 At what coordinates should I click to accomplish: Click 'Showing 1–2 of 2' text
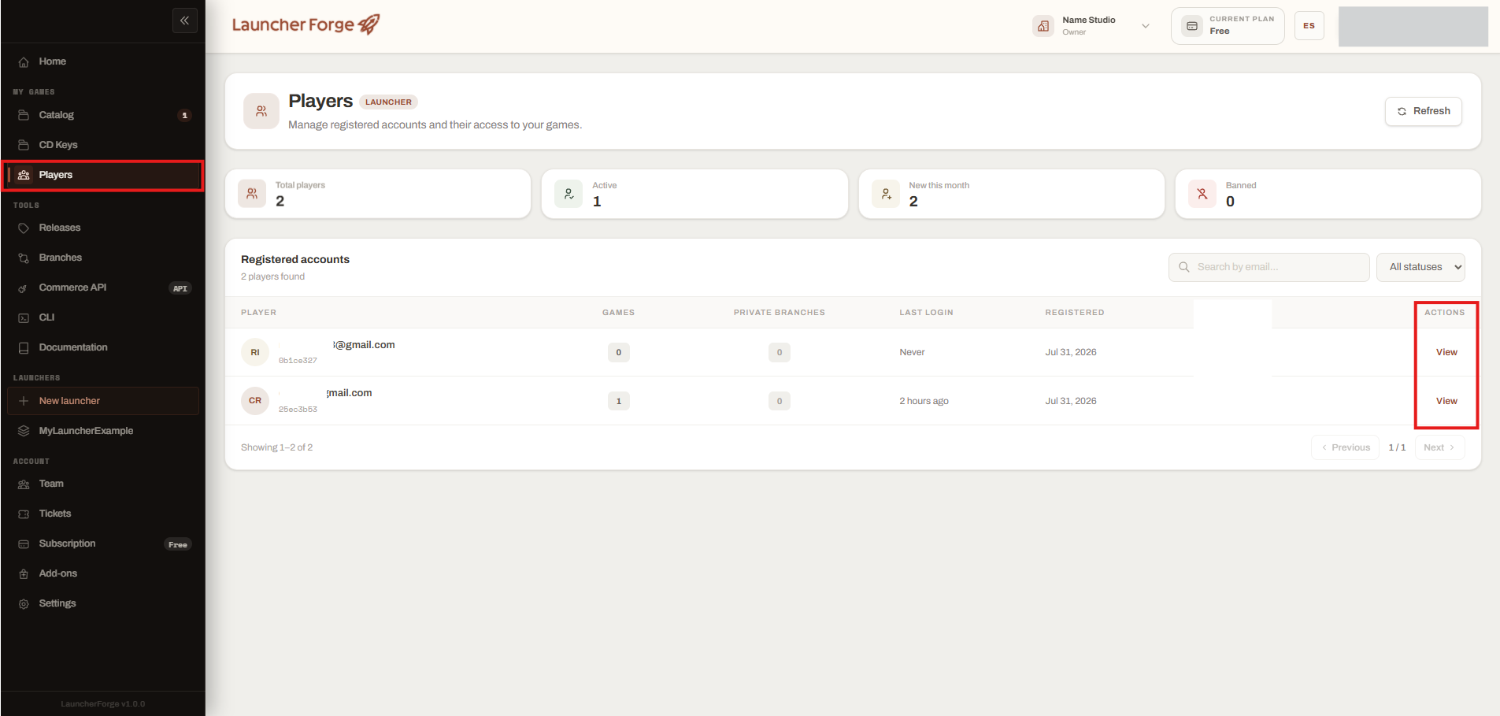pos(276,447)
